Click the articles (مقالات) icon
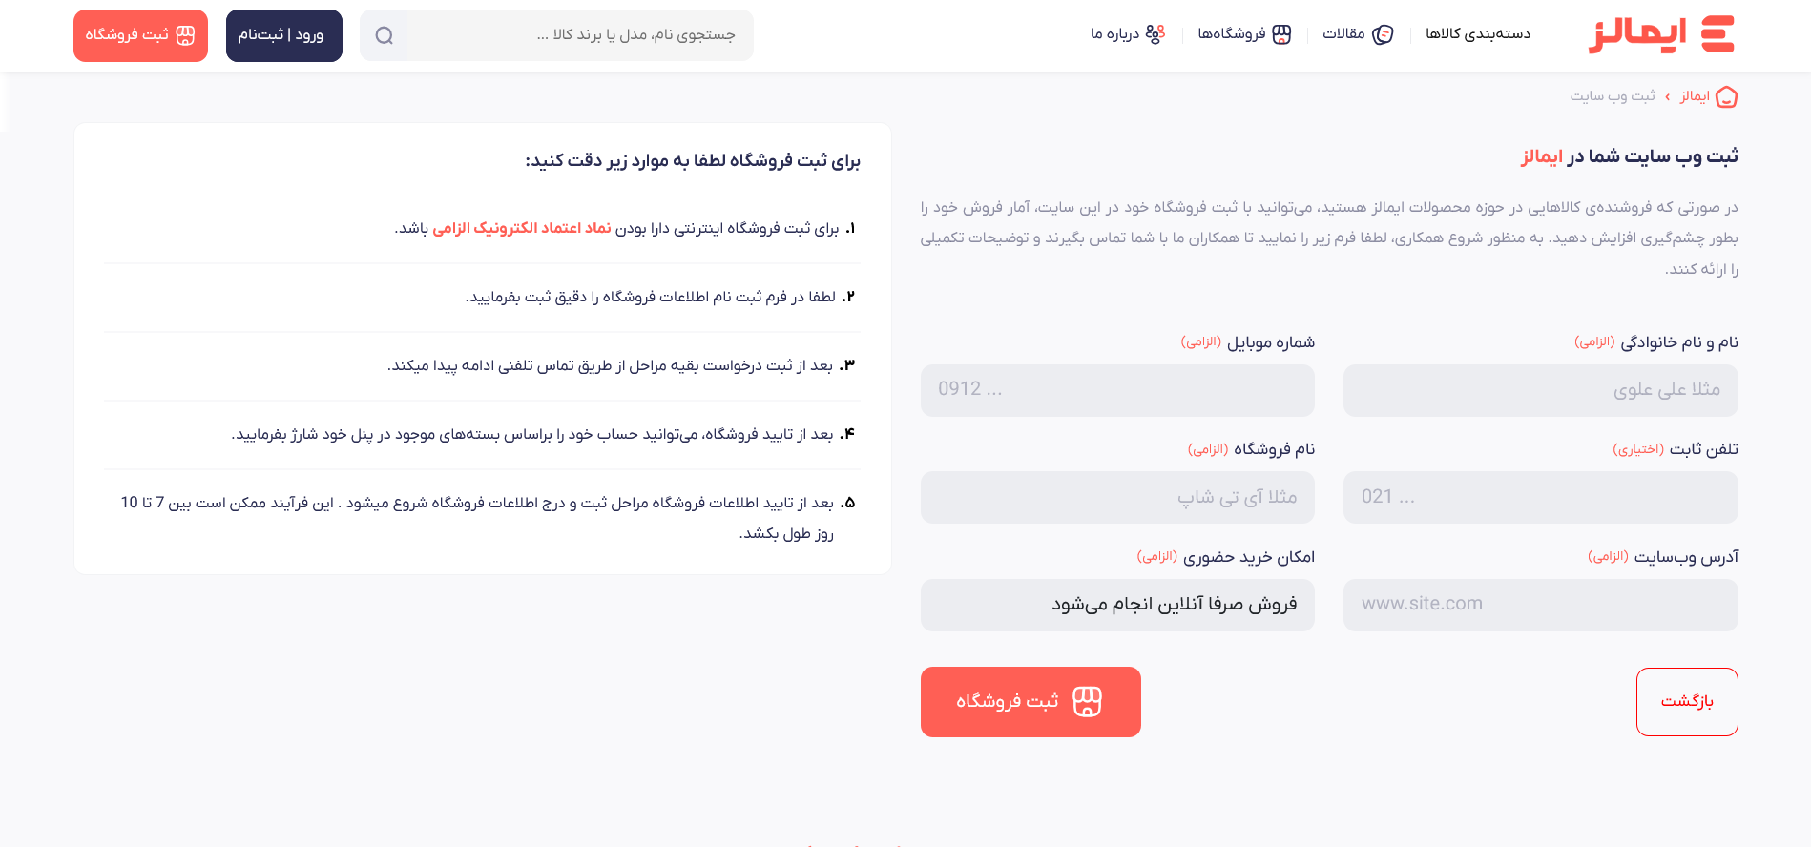1811x847 pixels. point(1383,35)
